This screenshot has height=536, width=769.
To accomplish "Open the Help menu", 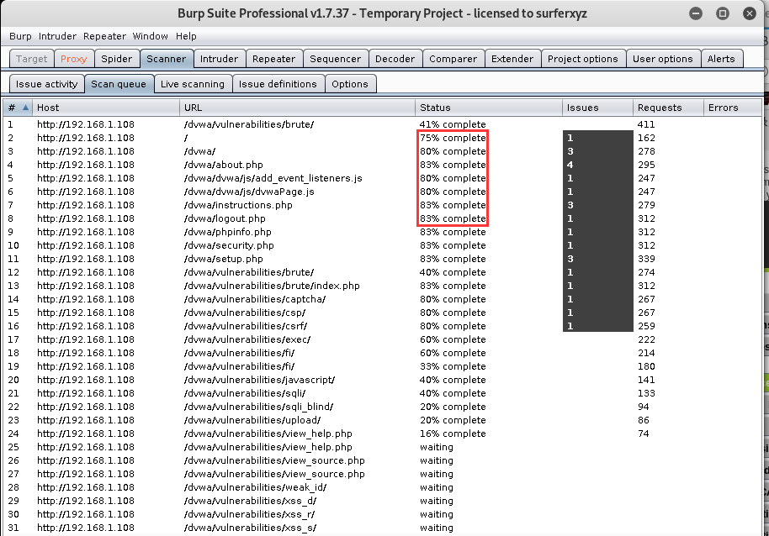I will pos(186,36).
